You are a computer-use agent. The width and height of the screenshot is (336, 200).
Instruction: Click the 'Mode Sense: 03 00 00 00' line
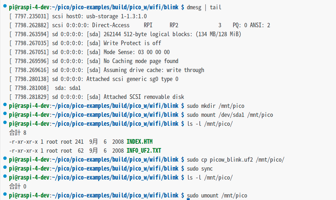[89, 52]
